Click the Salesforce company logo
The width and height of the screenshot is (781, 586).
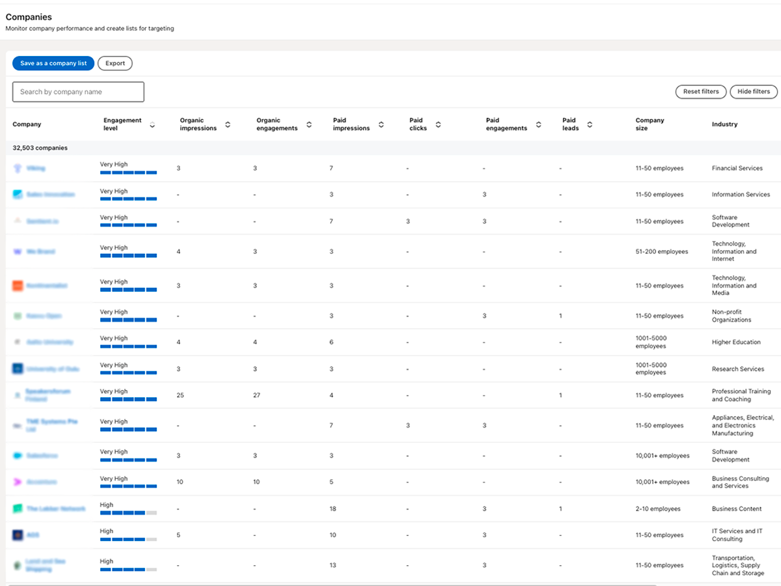(18, 456)
